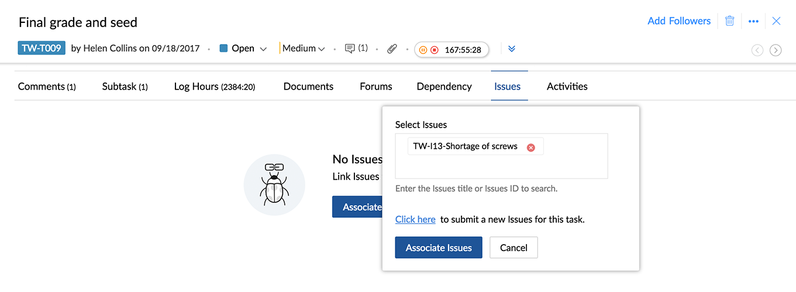Switch to the Comments tab

click(x=47, y=87)
